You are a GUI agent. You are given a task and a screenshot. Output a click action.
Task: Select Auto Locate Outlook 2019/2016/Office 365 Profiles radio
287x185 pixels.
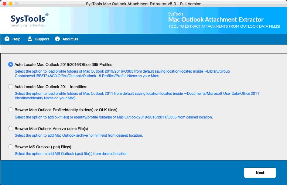(x=11, y=64)
